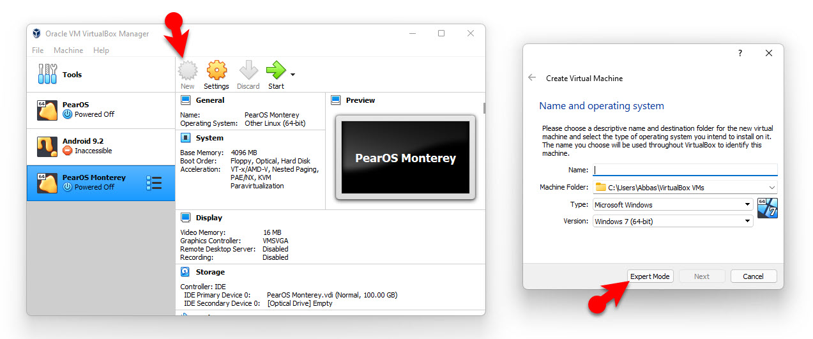Open the Machine menu
The width and height of the screenshot is (813, 339).
[x=68, y=50]
